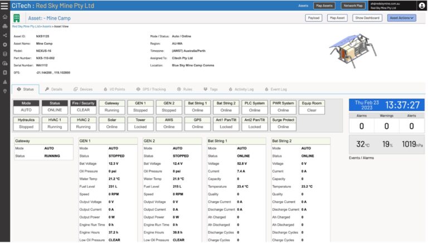Select the Bat String 2 Online tile

[x=226, y=107]
